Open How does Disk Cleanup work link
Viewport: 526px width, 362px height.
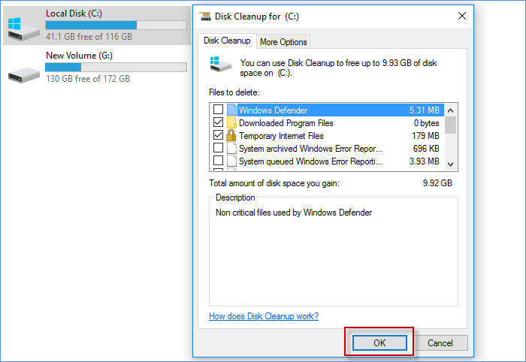click(x=264, y=316)
